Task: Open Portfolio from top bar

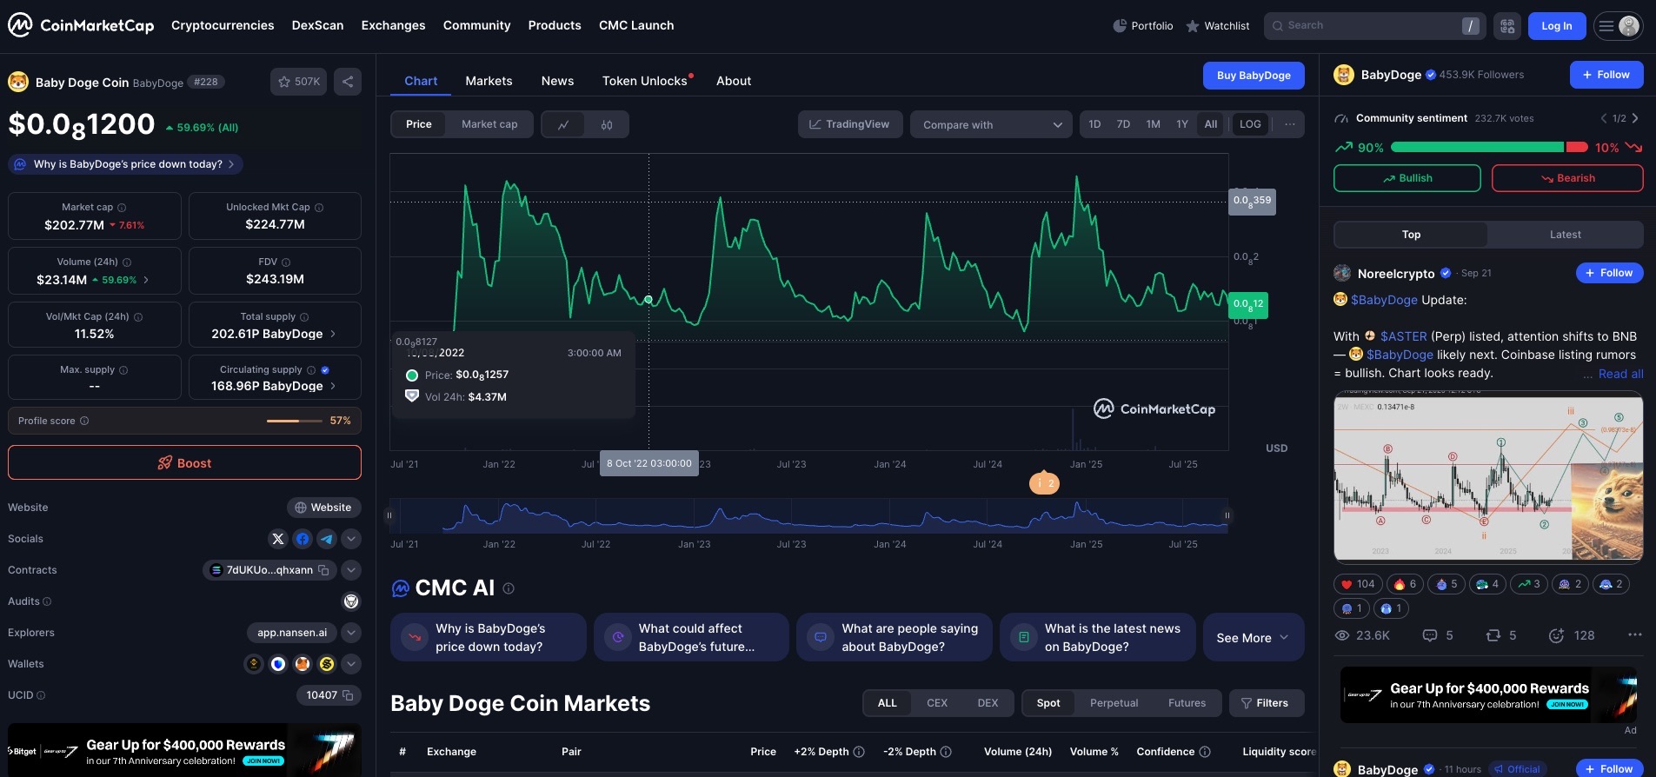Action: click(x=1143, y=26)
